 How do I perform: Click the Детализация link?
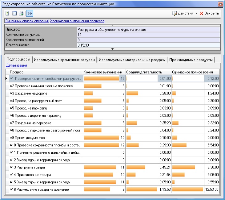pyautogui.click(x=16, y=65)
